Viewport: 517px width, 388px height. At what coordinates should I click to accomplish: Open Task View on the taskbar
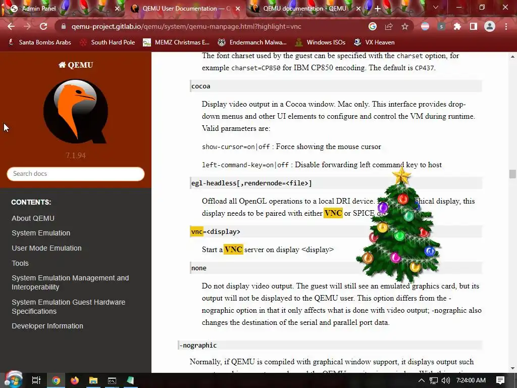click(x=36, y=380)
